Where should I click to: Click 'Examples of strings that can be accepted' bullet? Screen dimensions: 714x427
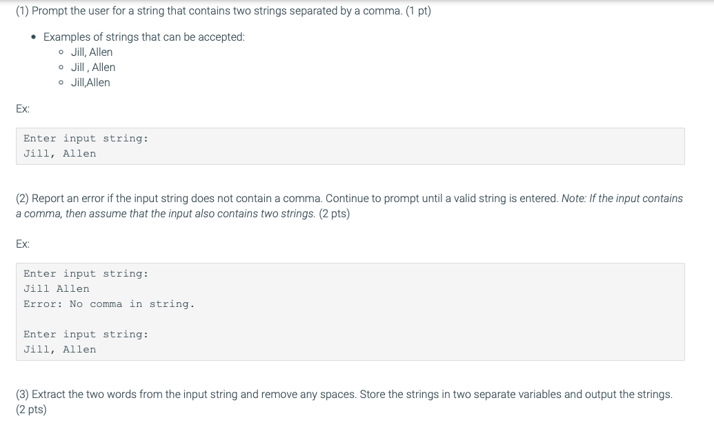(144, 37)
